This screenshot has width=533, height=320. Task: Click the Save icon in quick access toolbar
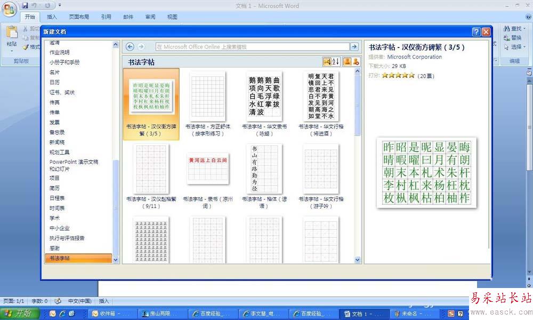(x=25, y=5)
